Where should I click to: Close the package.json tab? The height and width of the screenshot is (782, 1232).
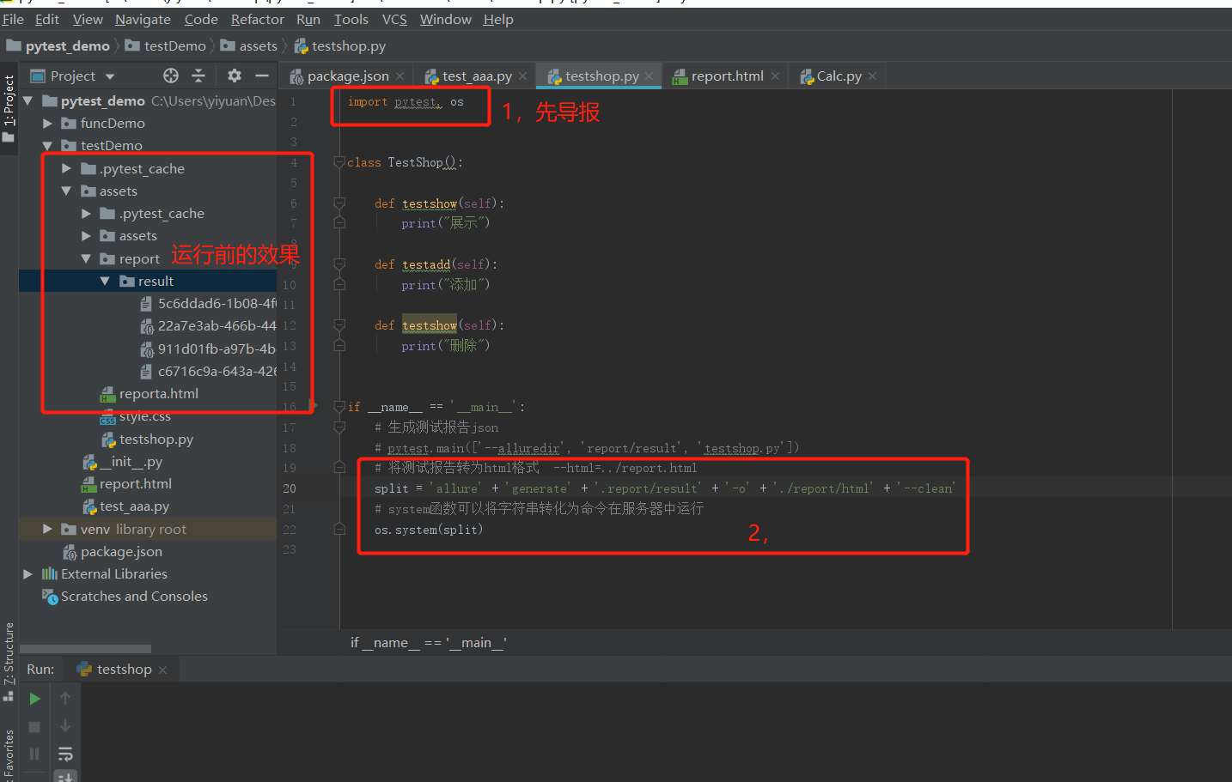pyautogui.click(x=400, y=76)
